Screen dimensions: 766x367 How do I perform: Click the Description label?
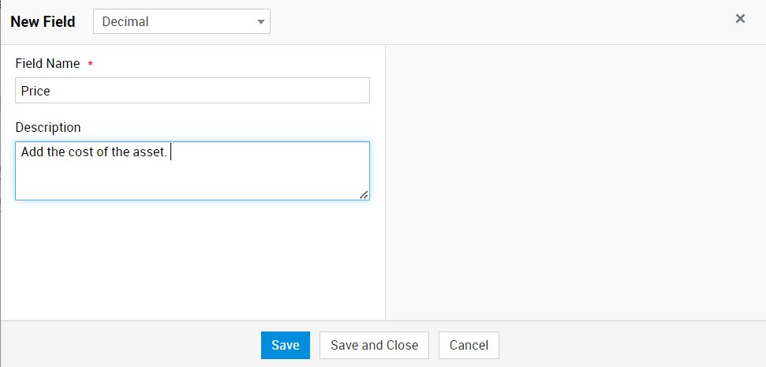tap(48, 127)
